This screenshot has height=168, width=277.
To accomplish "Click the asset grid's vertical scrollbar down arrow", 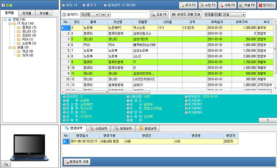I will click(x=275, y=88).
